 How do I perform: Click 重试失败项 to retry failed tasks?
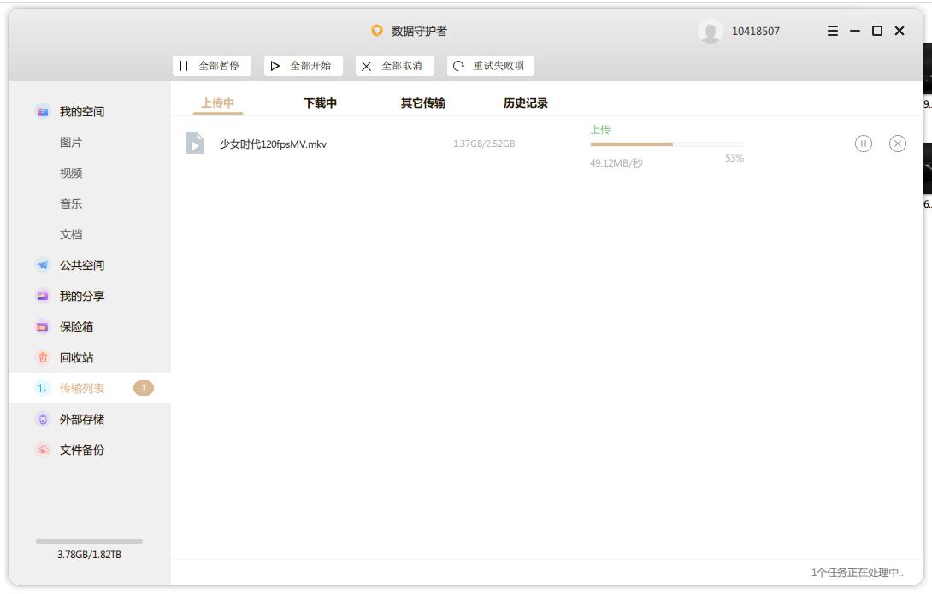click(x=492, y=65)
